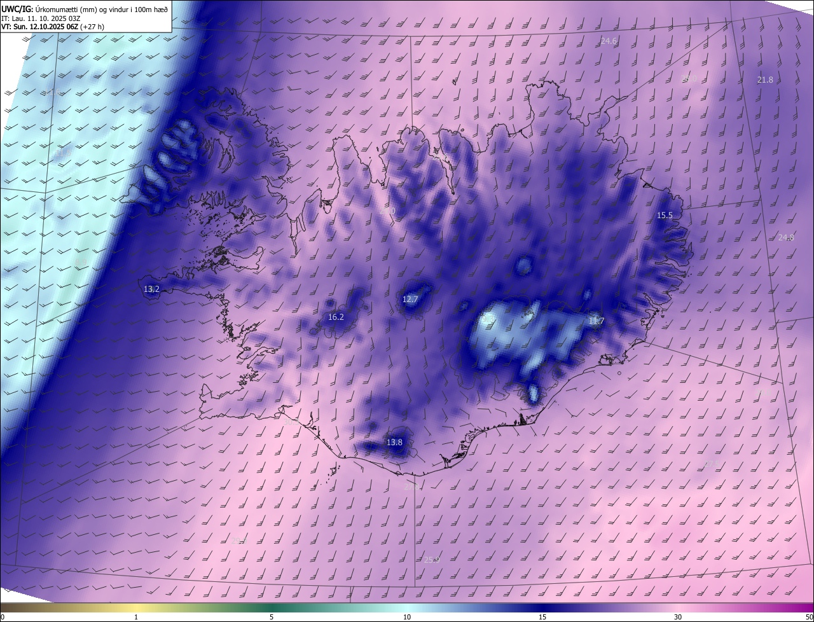
Task: Click the colorbar tick labeled 0
Action: 2,617
